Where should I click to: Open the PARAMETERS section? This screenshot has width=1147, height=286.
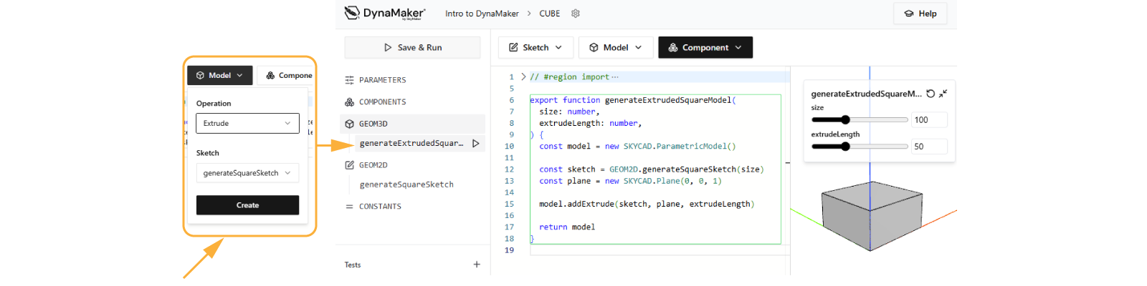[x=383, y=80]
